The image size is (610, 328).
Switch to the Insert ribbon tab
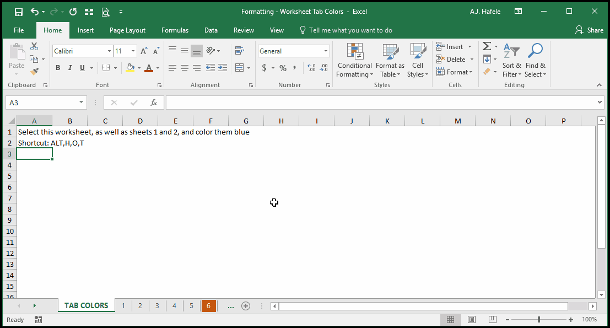click(x=85, y=30)
